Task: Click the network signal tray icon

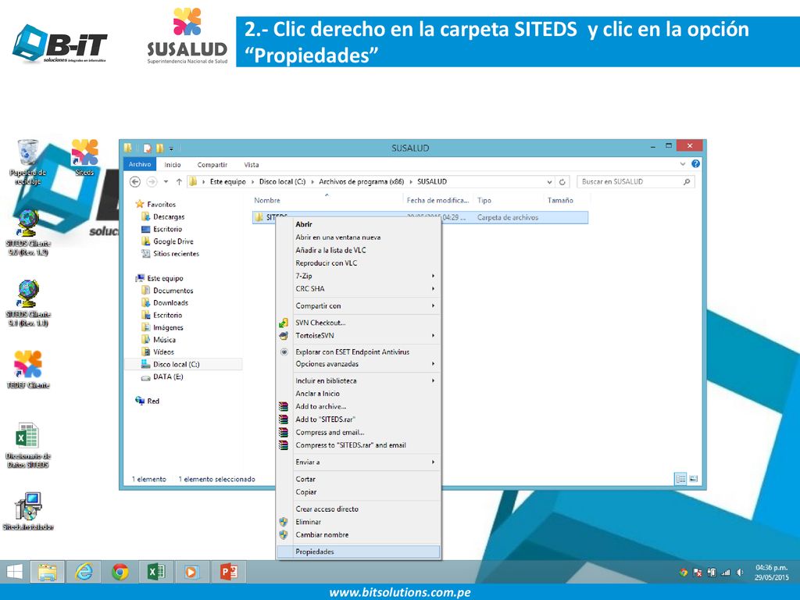Action: pyautogui.click(x=726, y=573)
